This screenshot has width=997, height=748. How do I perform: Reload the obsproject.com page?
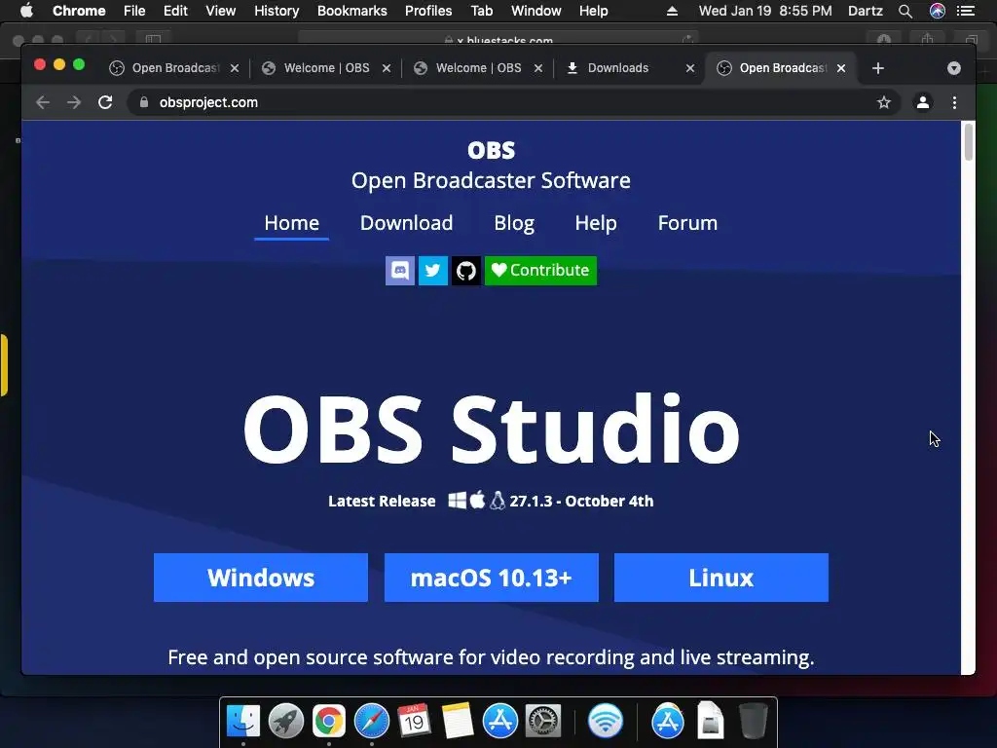(x=105, y=102)
